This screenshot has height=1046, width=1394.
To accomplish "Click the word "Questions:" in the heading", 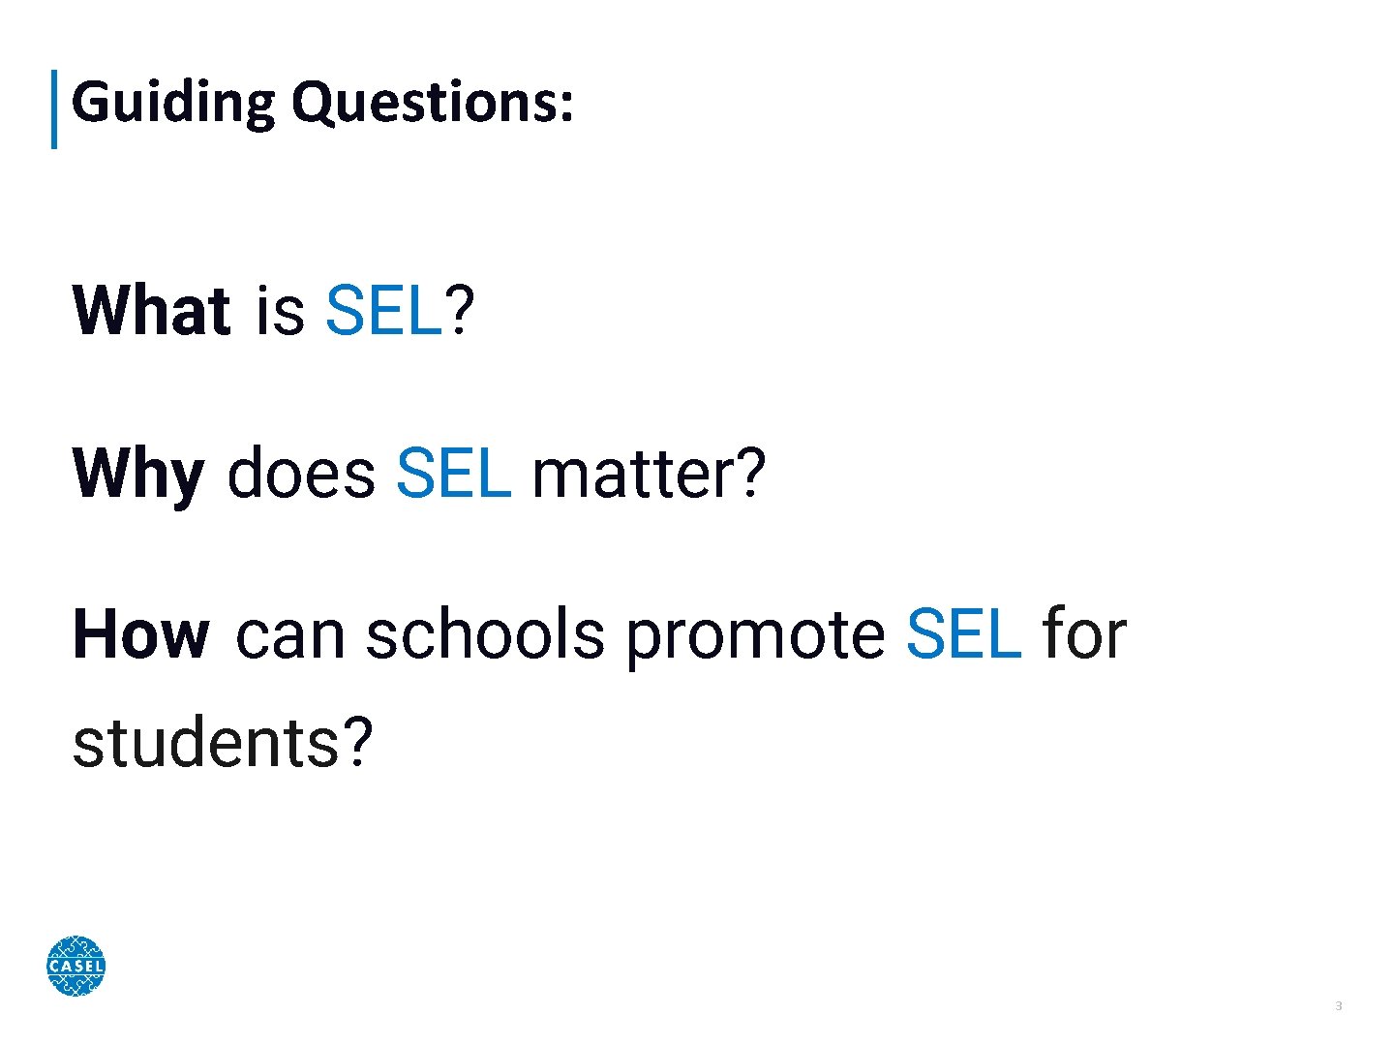I will click(x=433, y=102).
